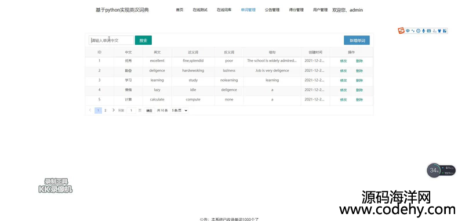The image size is (458, 221).
Task: Click the network speed percentage circle widget
Action: [x=434, y=171]
